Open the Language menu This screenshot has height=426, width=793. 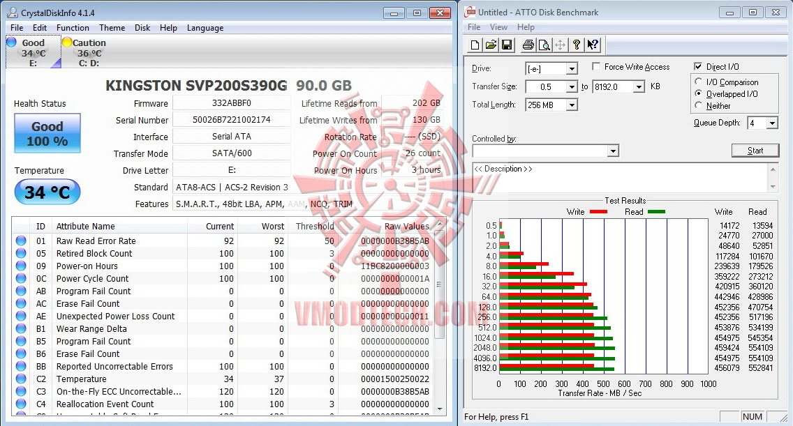tap(205, 28)
